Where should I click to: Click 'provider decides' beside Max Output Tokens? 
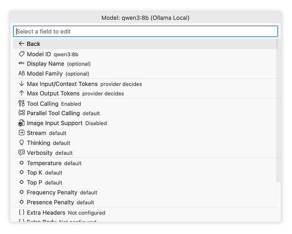tap(103, 94)
